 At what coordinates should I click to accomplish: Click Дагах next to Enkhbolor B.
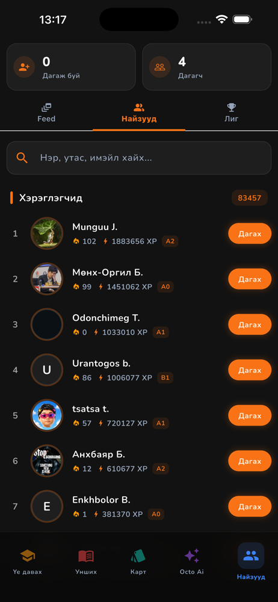[250, 506]
